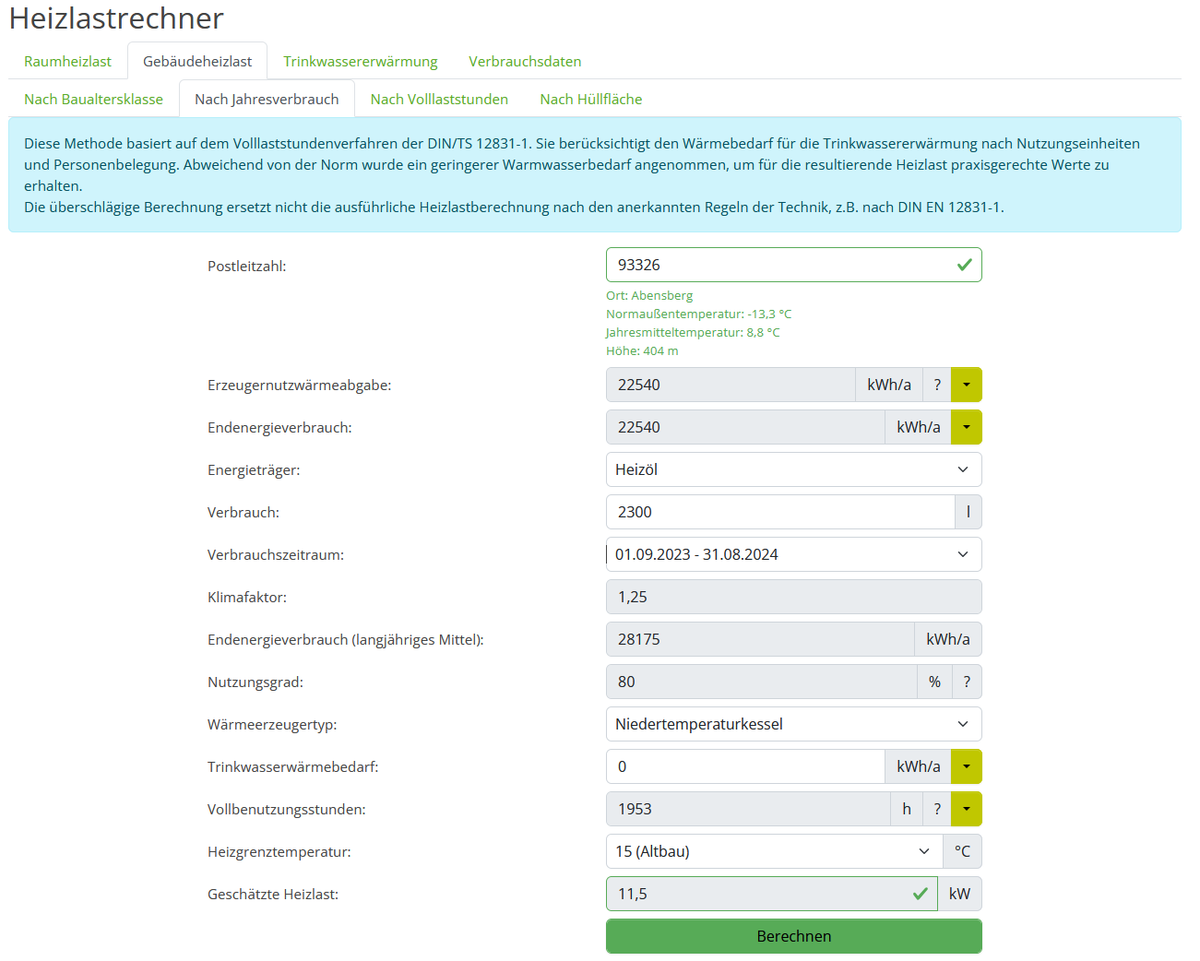
Task: Switch to the Raumheizlast tab
Action: (x=67, y=61)
